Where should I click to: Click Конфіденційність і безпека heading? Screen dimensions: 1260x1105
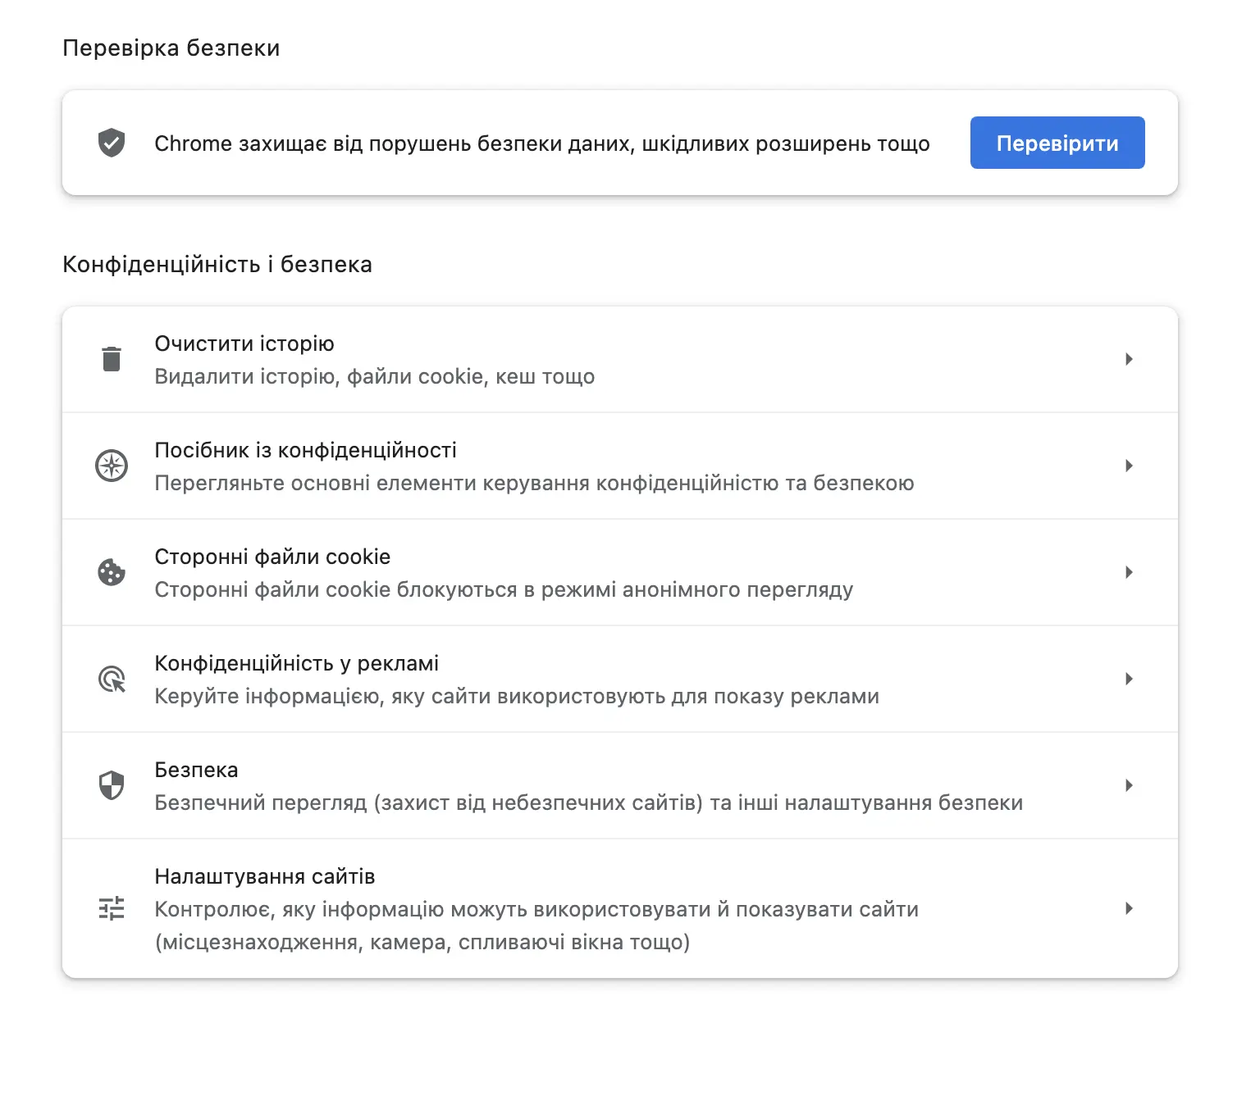pyautogui.click(x=217, y=264)
